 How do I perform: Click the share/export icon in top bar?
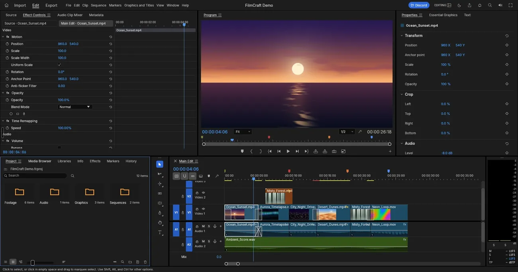tap(469, 5)
